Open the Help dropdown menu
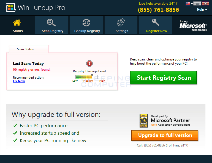212x163 pixels. pyautogui.click(x=202, y=10)
